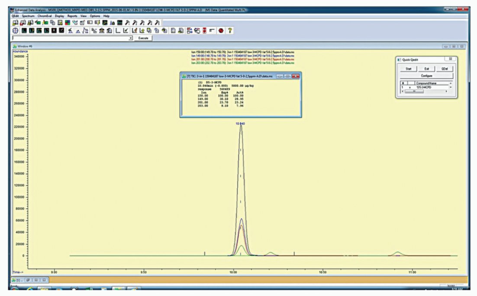Open the ChromEval menu
Viewport: 477px width, 296px height.
click(45, 16)
